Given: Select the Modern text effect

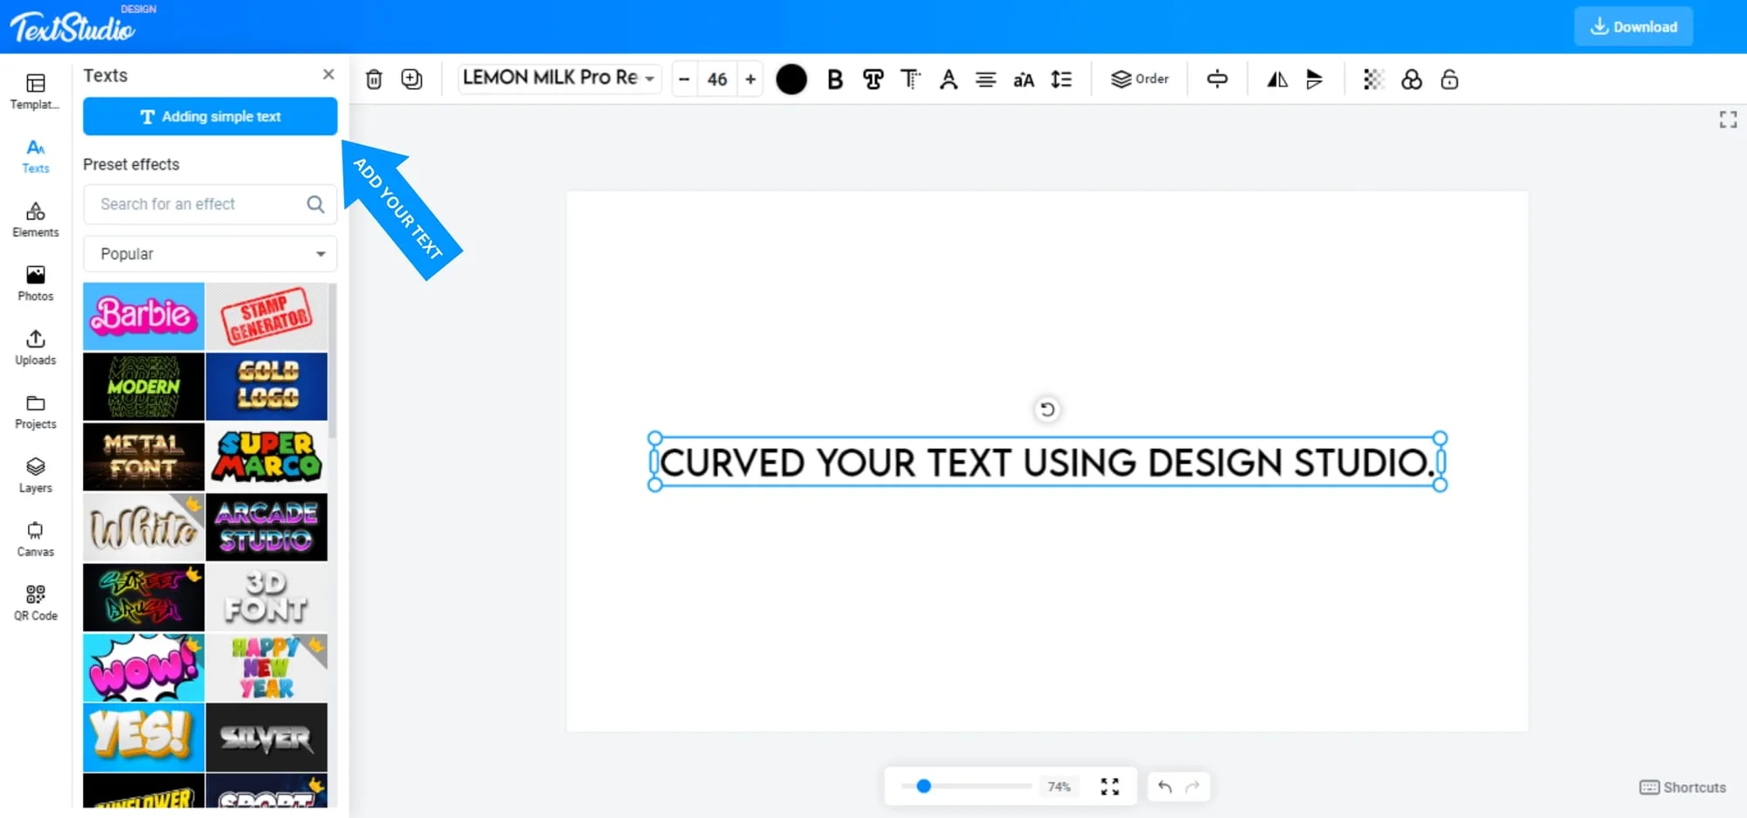Looking at the screenshot, I should [143, 386].
